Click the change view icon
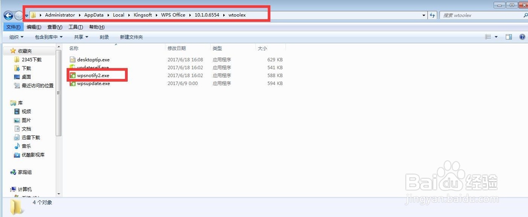Image resolution: width=528 pixels, height=217 pixels. (x=488, y=37)
